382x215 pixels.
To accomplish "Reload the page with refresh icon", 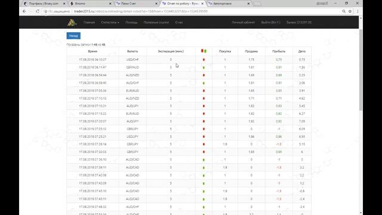I will click(x=37, y=11).
